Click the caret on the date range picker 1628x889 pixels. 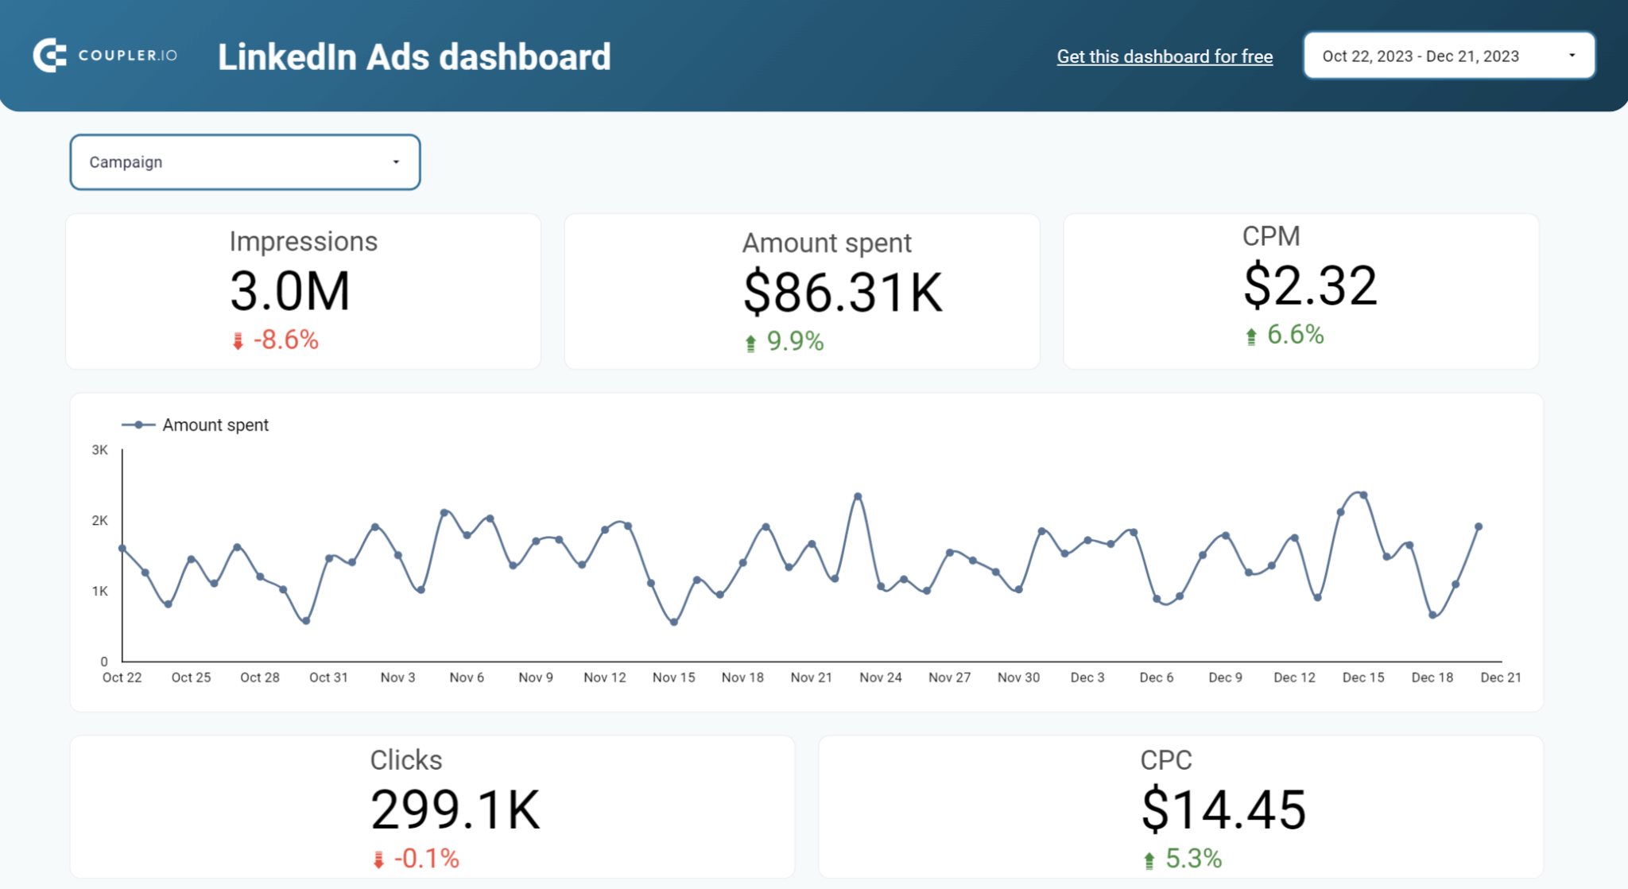pyautogui.click(x=1572, y=55)
